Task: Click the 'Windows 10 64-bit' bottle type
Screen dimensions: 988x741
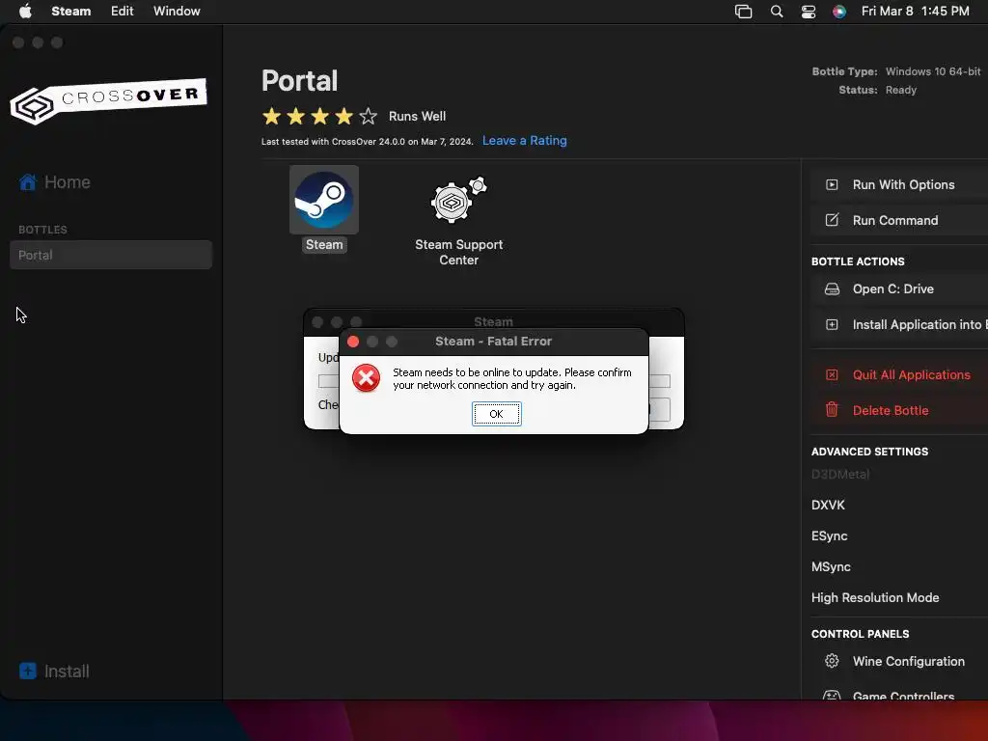Action: point(933,71)
